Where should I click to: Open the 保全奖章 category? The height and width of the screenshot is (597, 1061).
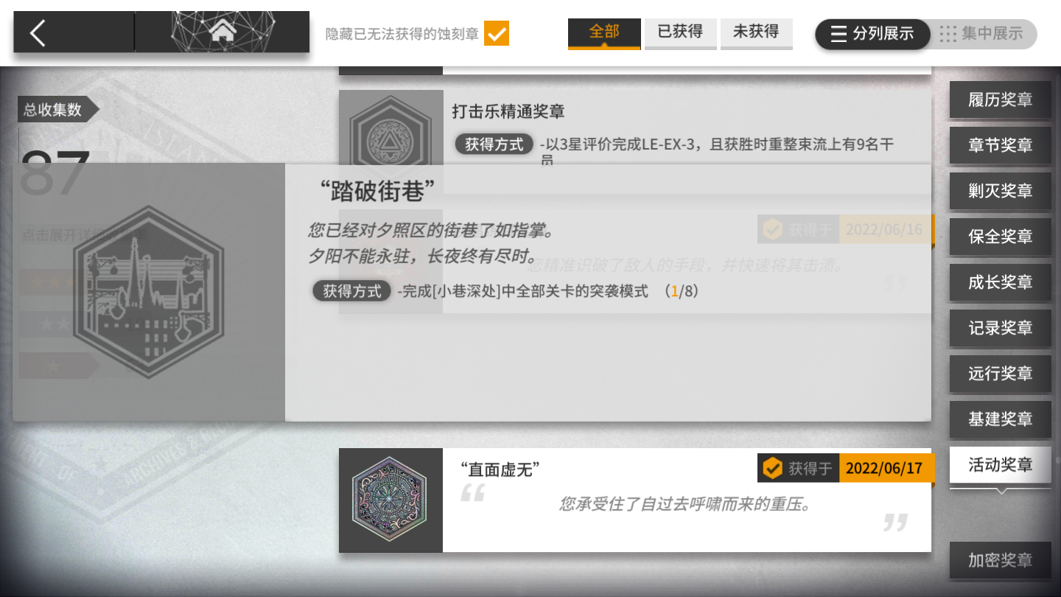(x=1000, y=237)
